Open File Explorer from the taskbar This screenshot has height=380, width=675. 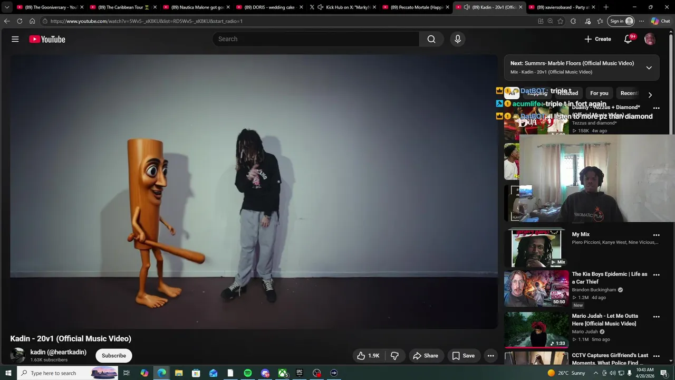click(x=179, y=373)
